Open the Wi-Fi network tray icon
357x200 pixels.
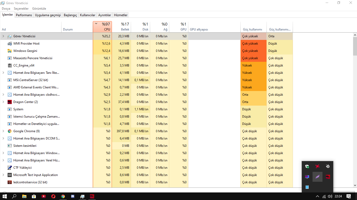tap(324, 196)
